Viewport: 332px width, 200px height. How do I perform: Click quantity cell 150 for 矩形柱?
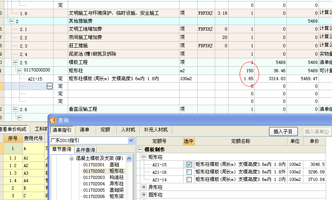pyautogui.click(x=241, y=71)
